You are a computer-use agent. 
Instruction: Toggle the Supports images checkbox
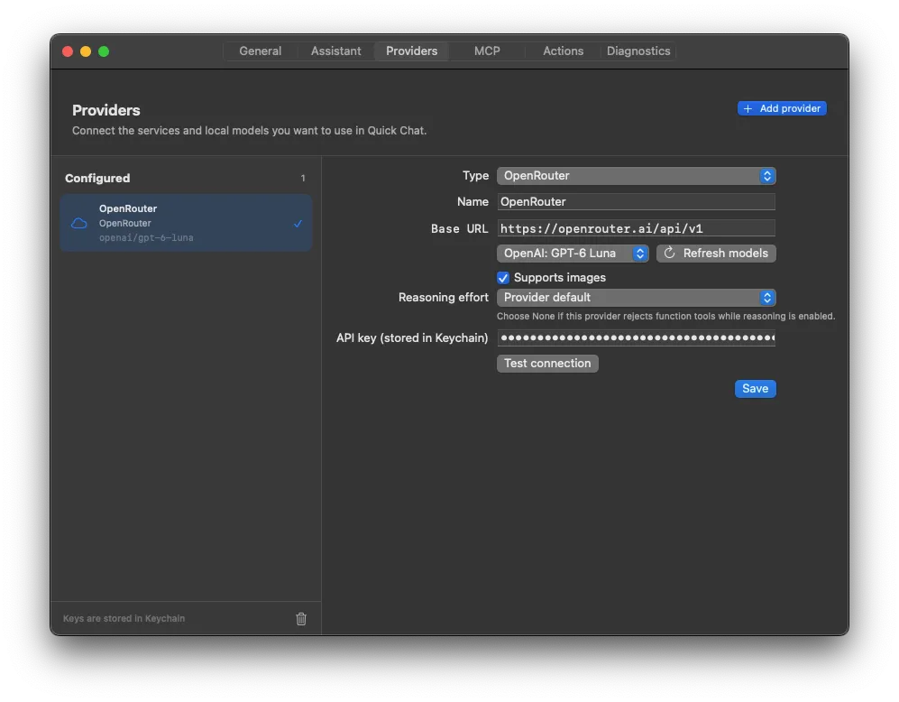tap(503, 278)
